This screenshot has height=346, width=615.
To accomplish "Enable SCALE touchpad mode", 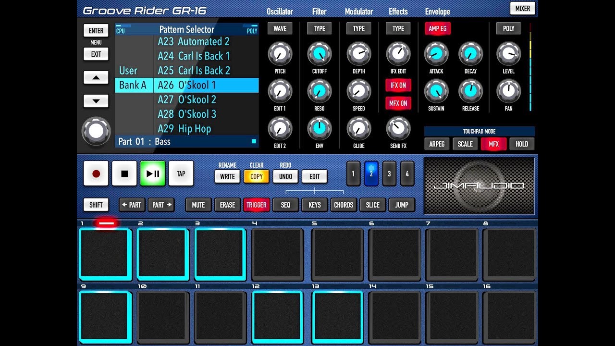I will 465,144.
